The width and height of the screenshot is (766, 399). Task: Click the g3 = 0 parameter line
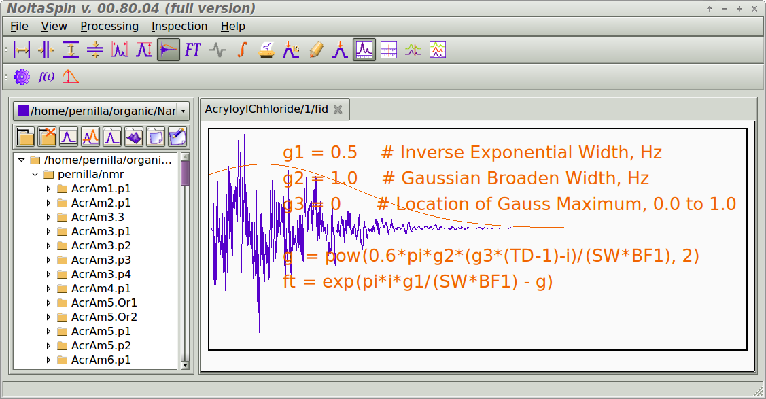click(x=510, y=204)
